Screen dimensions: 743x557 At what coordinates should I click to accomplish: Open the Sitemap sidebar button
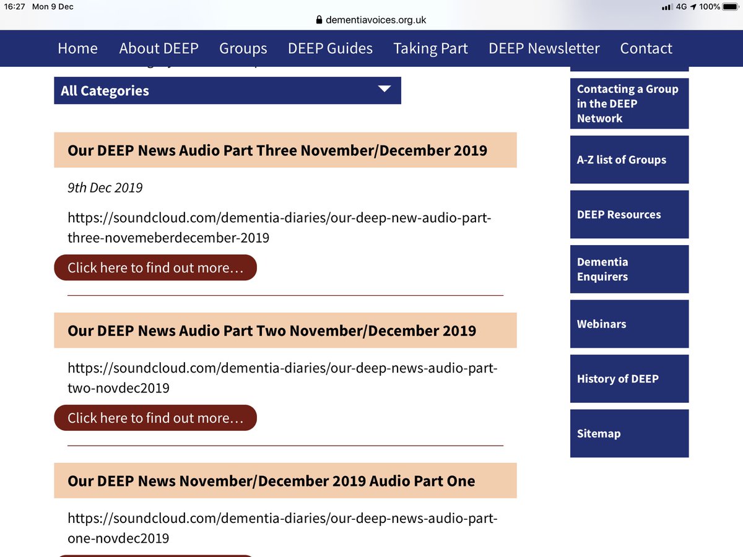[x=629, y=433]
